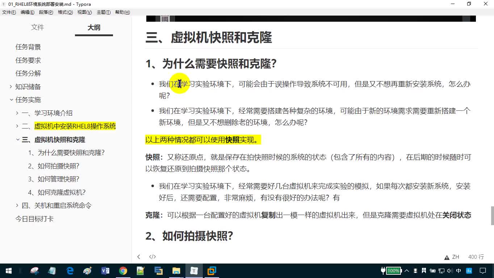Expand the 知识储备 outline section
494x278 pixels.
11,87
